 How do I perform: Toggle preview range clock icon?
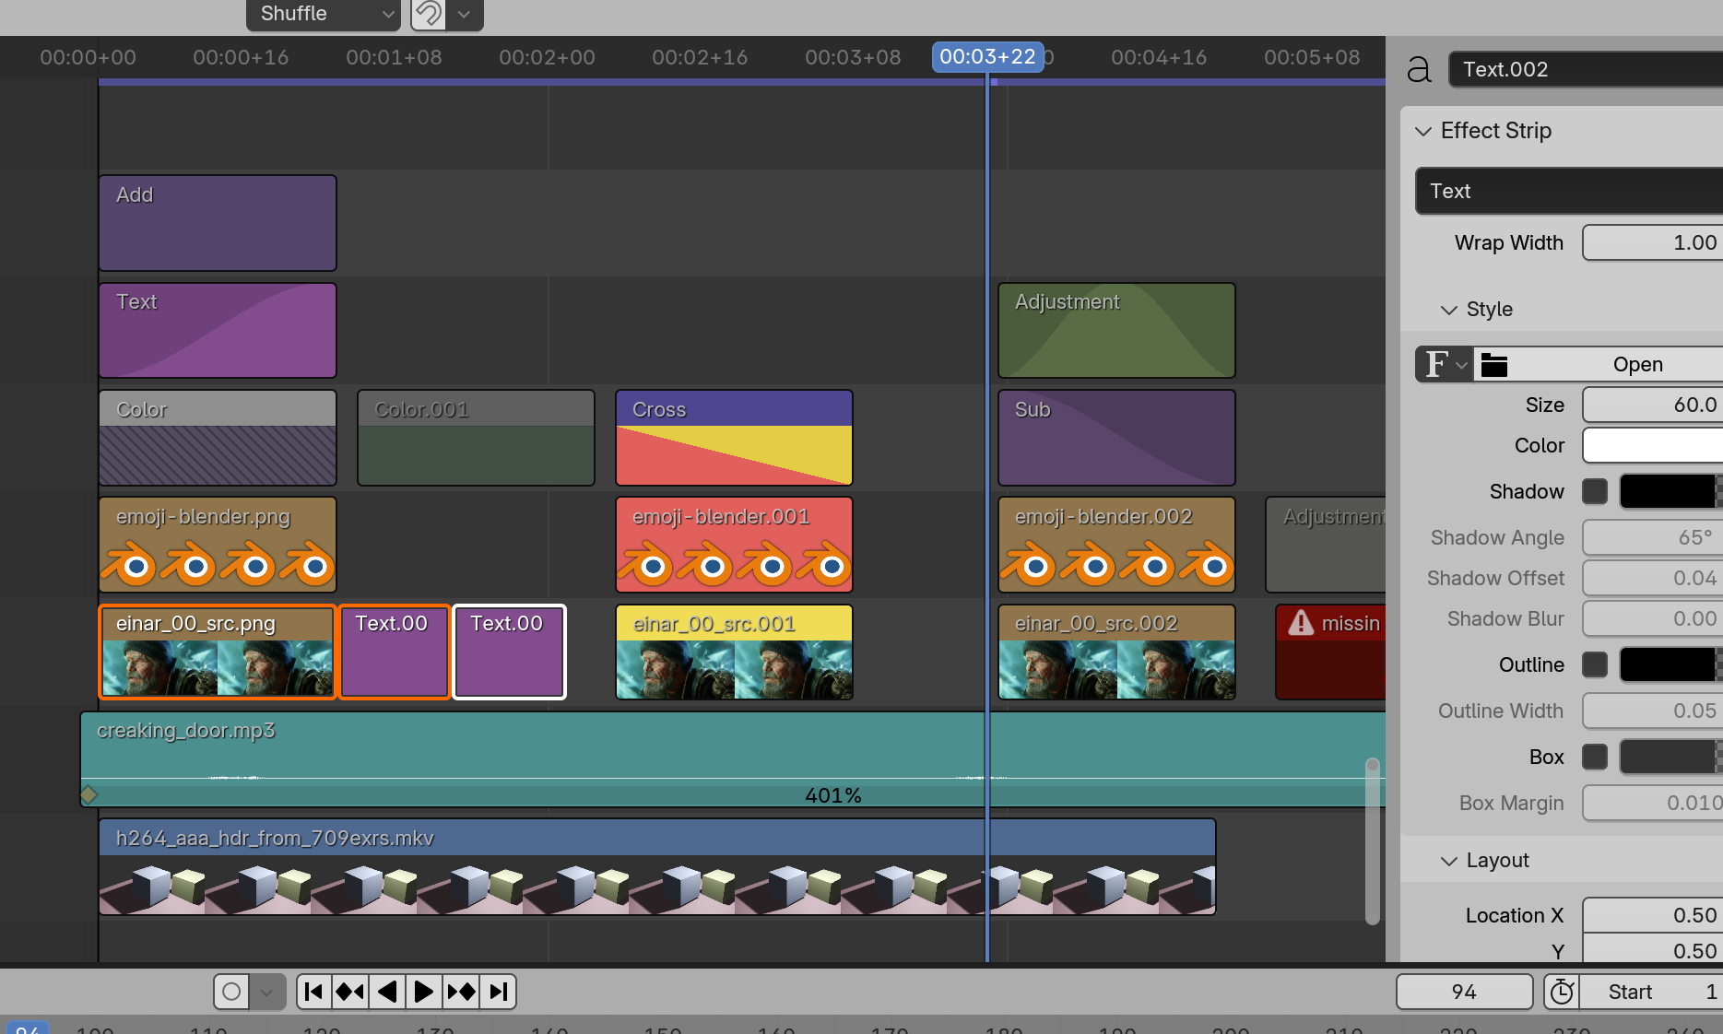(1562, 992)
